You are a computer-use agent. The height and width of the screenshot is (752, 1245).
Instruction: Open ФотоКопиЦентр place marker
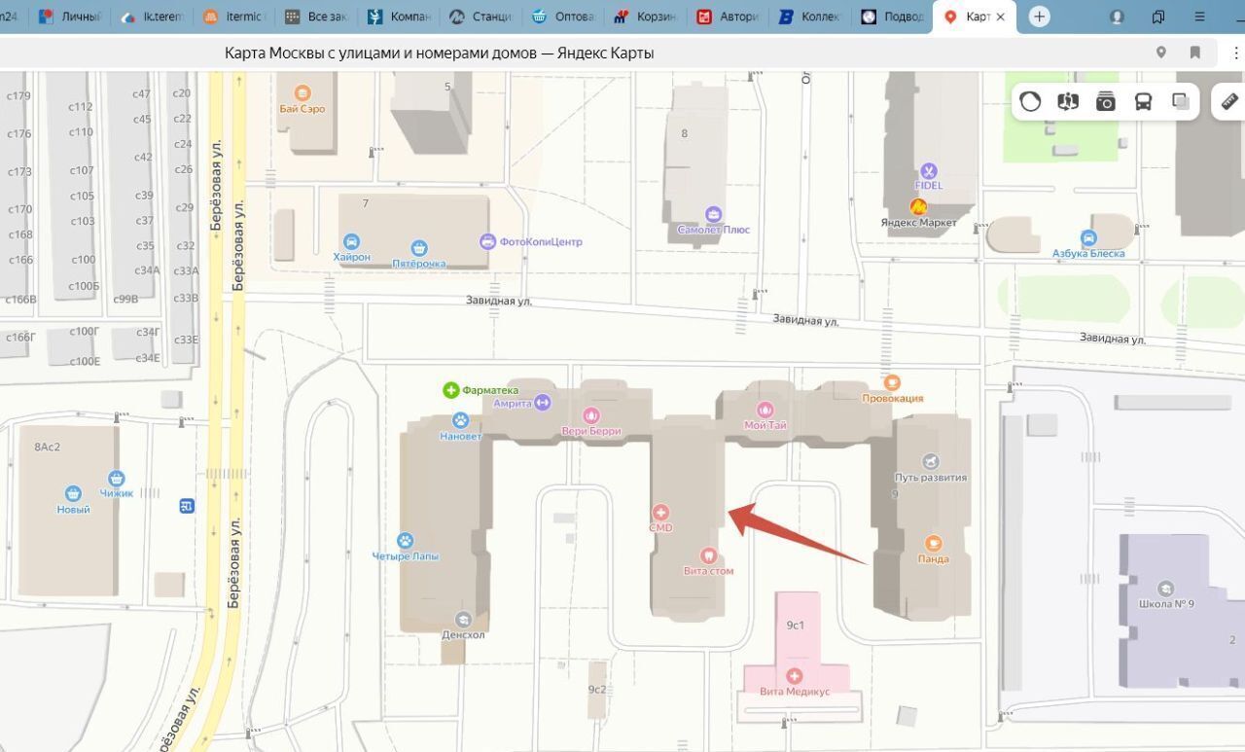487,241
